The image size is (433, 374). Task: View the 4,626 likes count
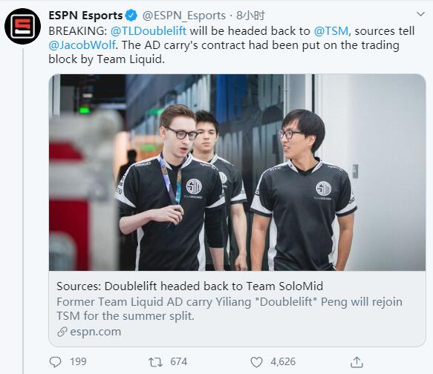click(283, 362)
